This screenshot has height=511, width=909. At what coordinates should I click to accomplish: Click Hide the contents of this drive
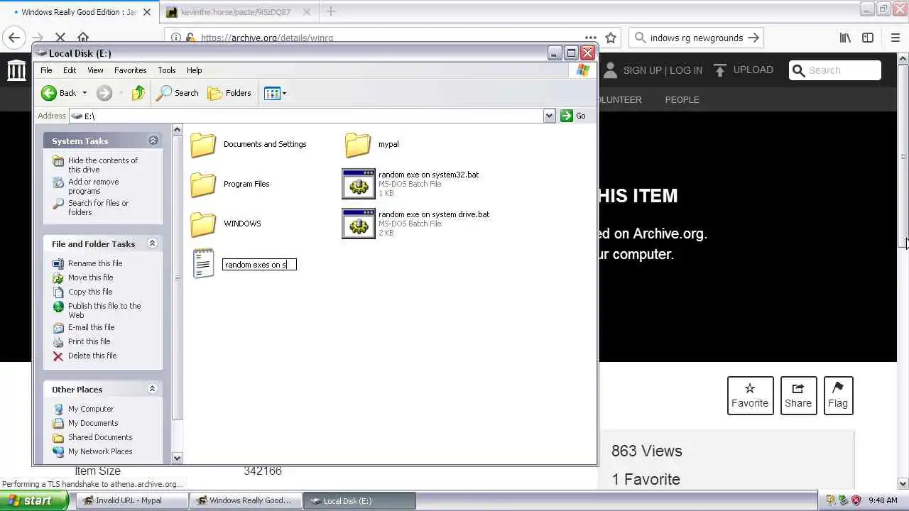tap(103, 165)
